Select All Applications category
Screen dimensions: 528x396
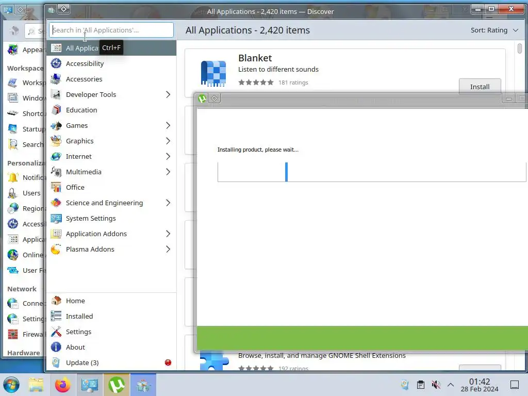click(x=111, y=48)
